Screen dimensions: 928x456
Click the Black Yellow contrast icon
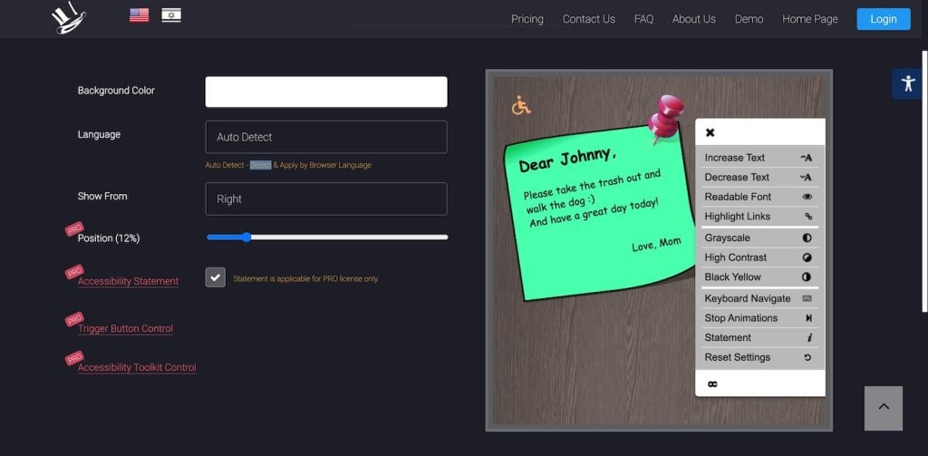click(x=807, y=277)
